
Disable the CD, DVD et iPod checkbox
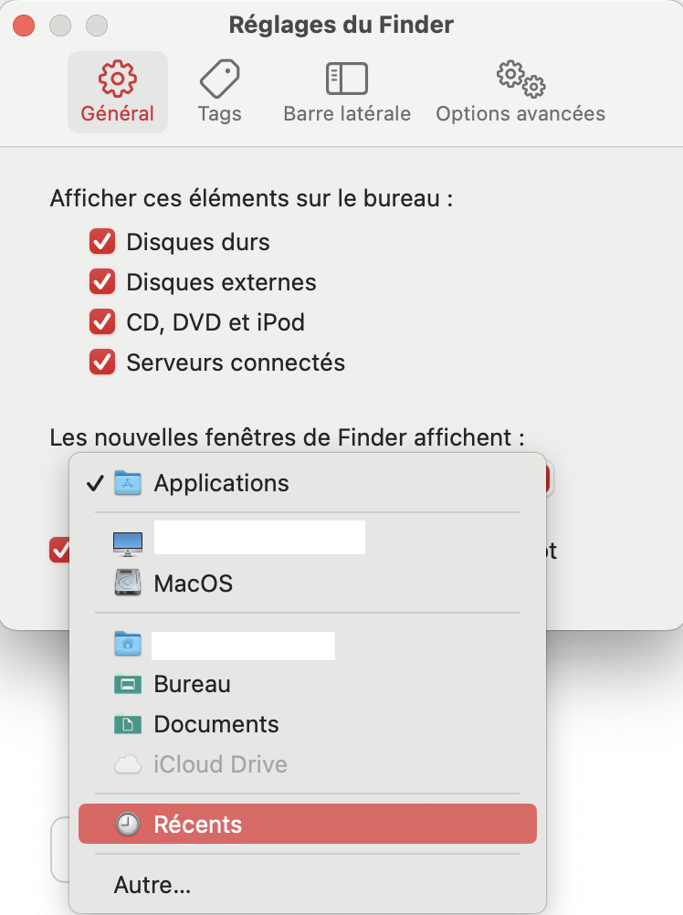pyautogui.click(x=102, y=322)
